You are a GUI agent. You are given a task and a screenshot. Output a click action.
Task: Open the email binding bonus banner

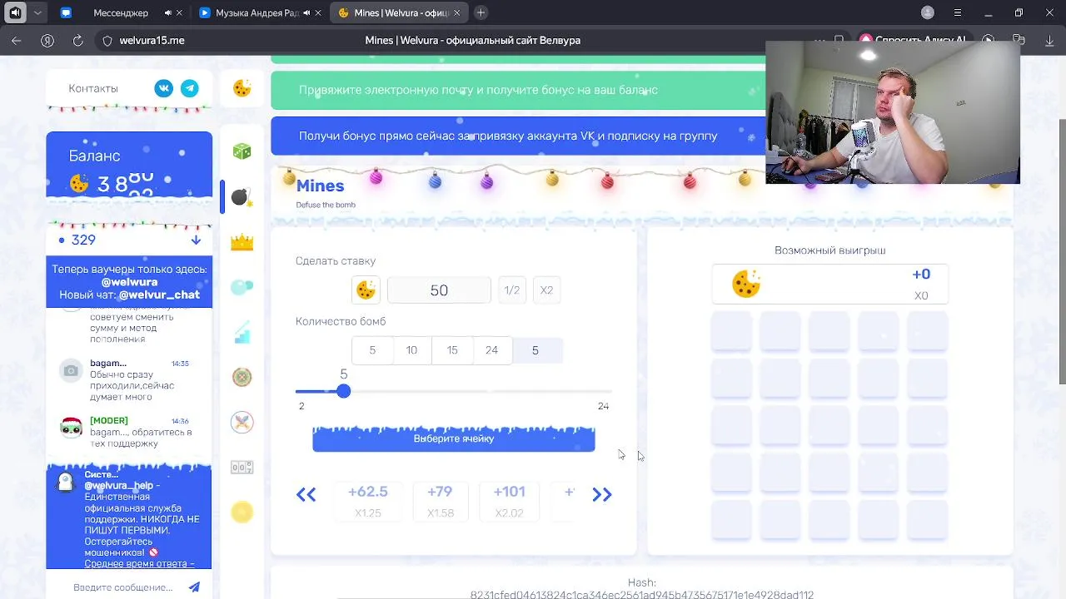[x=517, y=90]
